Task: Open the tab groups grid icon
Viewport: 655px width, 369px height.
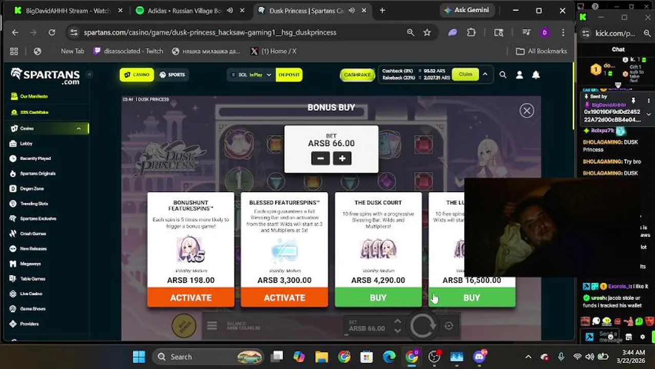Action: click(x=14, y=51)
